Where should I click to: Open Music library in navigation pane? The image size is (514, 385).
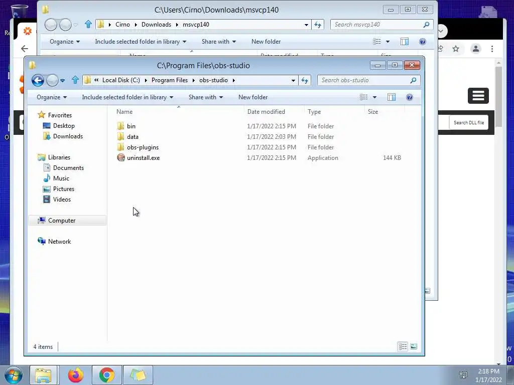[61, 178]
